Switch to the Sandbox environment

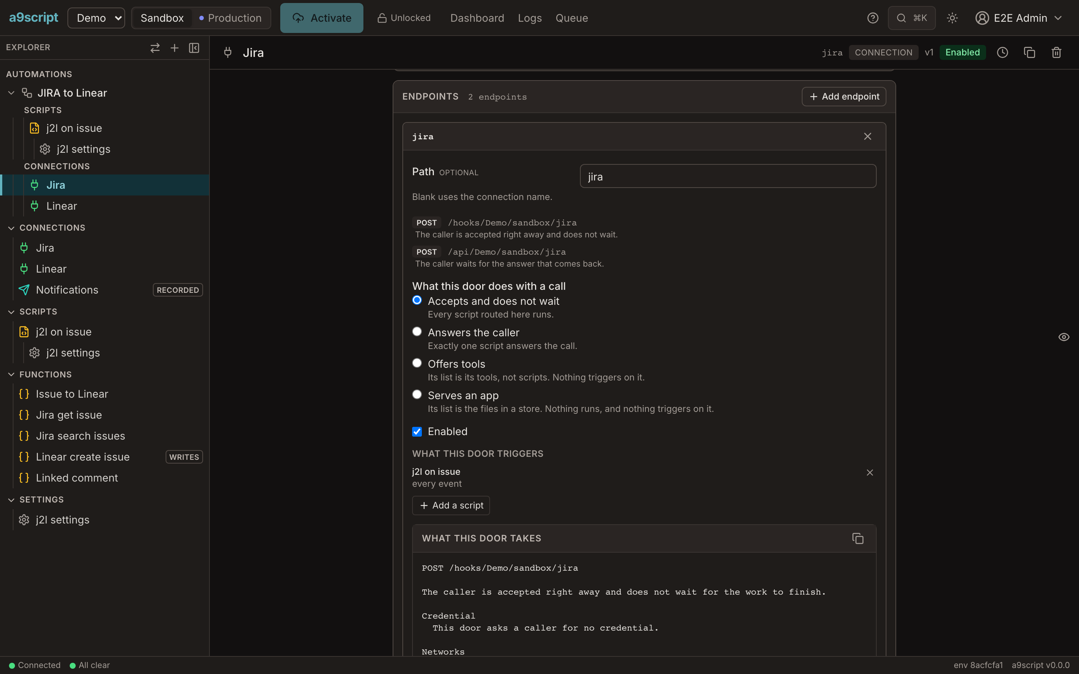162,18
